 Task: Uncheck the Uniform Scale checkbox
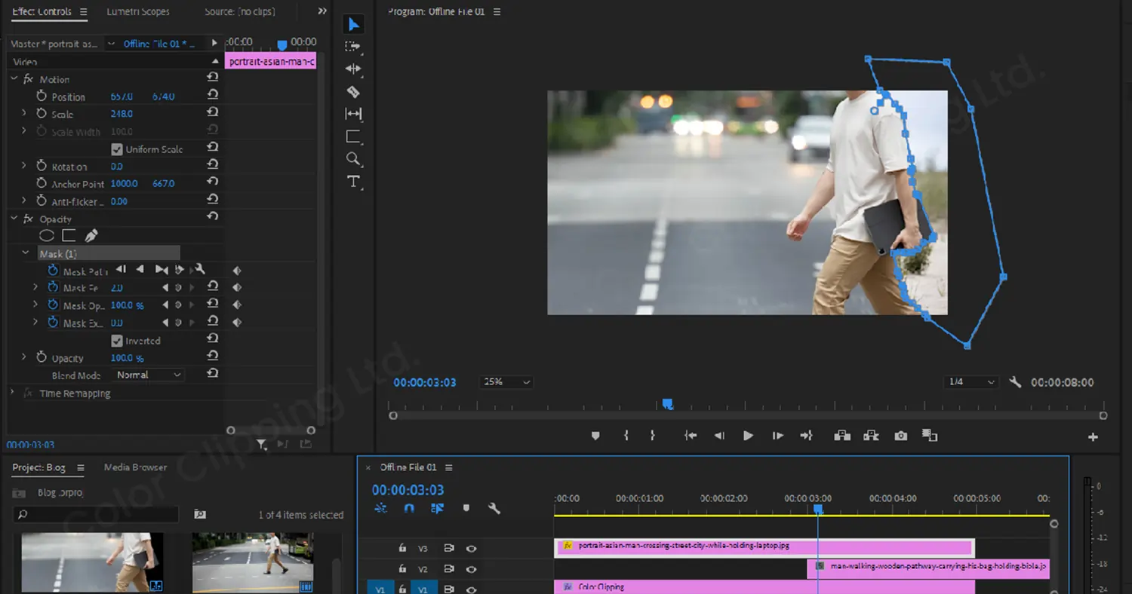pyautogui.click(x=117, y=148)
